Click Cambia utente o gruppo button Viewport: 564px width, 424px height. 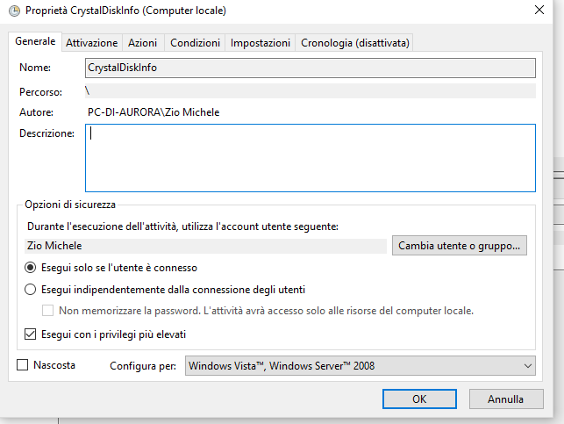(460, 246)
